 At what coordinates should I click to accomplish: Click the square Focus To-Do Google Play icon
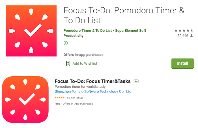click(x=31, y=31)
